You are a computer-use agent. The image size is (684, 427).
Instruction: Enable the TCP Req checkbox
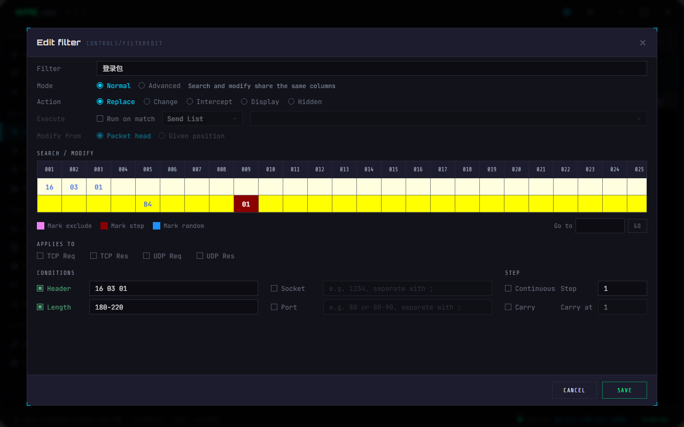pos(40,256)
